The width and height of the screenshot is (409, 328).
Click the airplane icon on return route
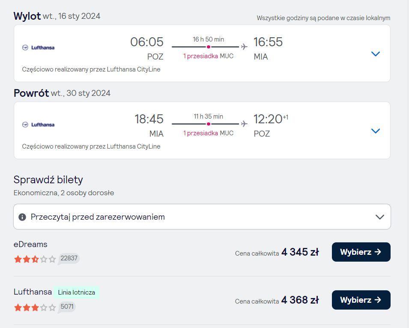(244, 124)
